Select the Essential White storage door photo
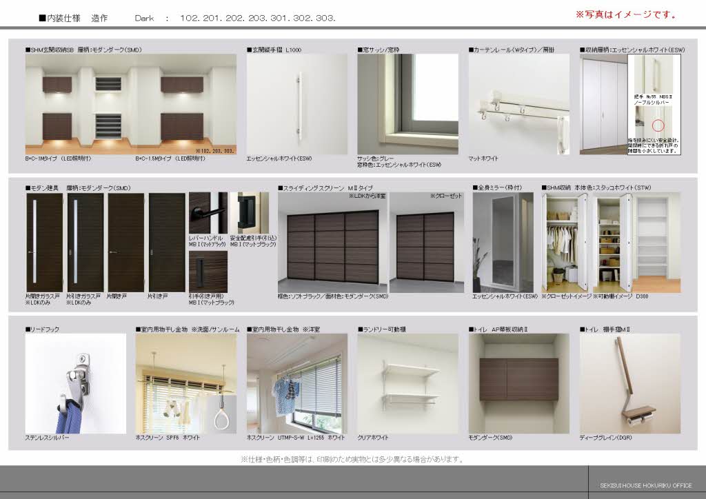706x499 pixels. tap(603, 103)
